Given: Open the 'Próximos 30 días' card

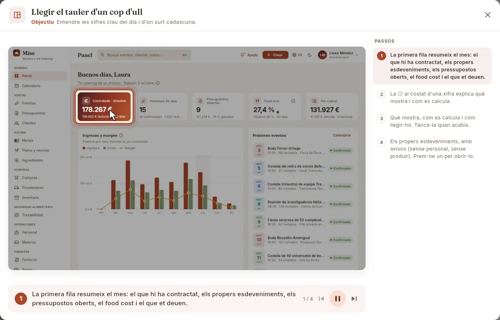Looking at the screenshot, I should pos(161,107).
